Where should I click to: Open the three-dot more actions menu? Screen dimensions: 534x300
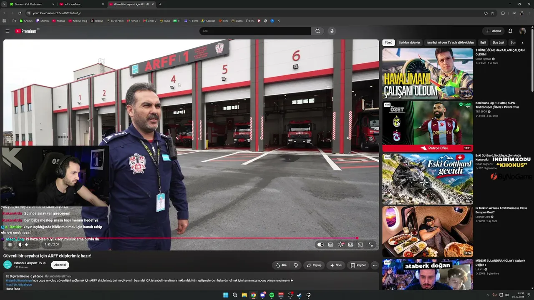tap(375, 265)
